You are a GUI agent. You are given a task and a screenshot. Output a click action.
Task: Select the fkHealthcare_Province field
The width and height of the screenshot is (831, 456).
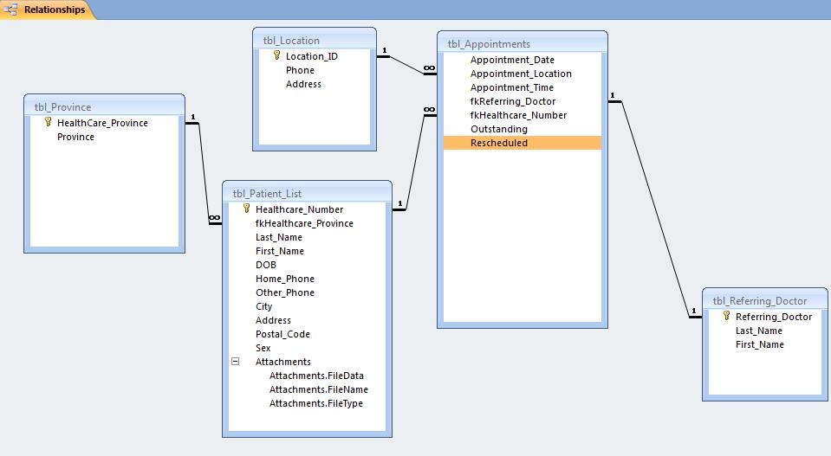307,223
